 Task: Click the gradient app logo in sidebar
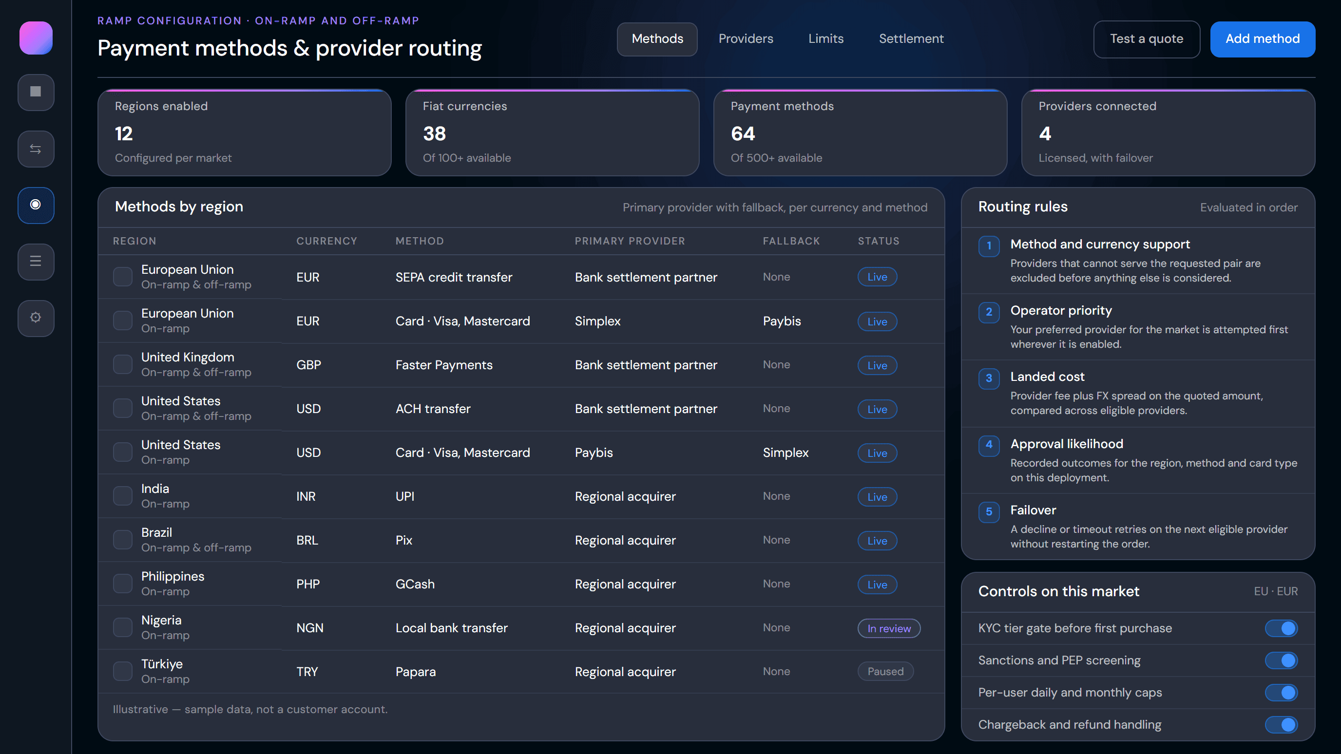[x=36, y=38]
